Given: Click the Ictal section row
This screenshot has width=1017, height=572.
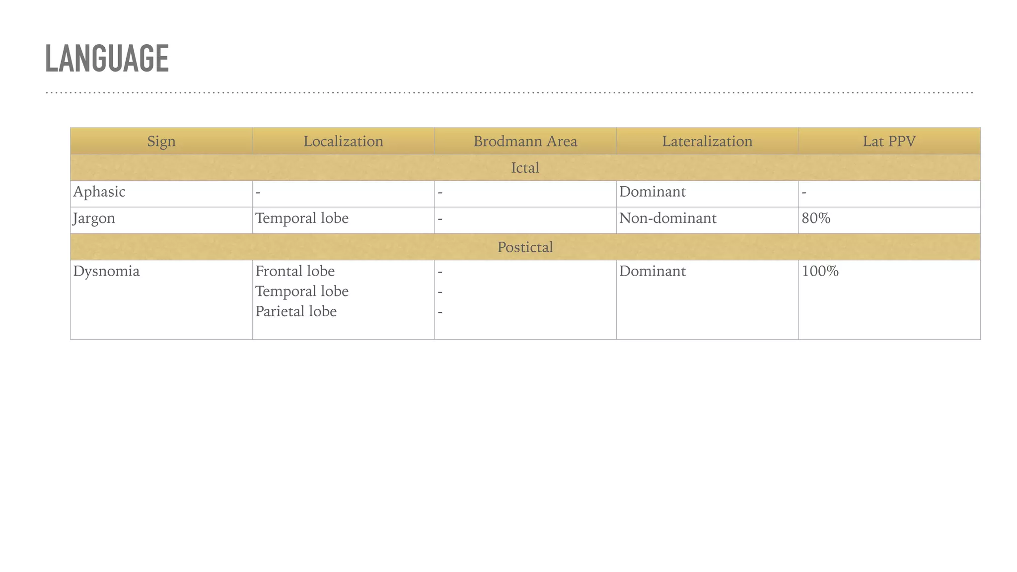Looking at the screenshot, I should [525, 168].
